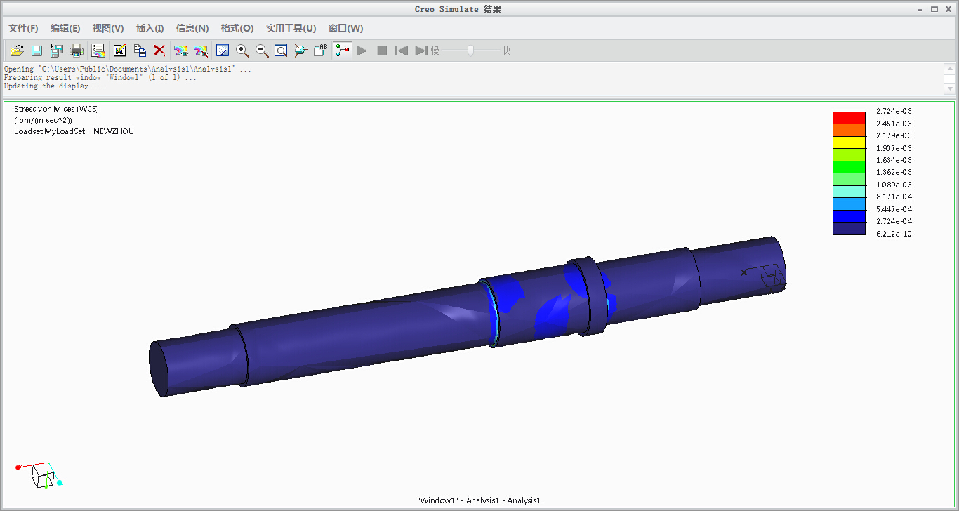Viewport: 959px width, 511px height.
Task: Click legend value 1.362e-03
Action: point(894,172)
